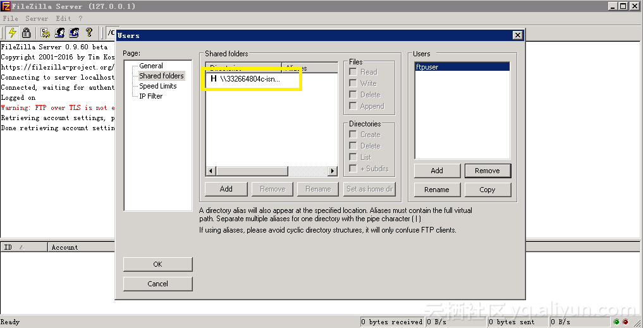Click the Cancel button

[x=158, y=284]
